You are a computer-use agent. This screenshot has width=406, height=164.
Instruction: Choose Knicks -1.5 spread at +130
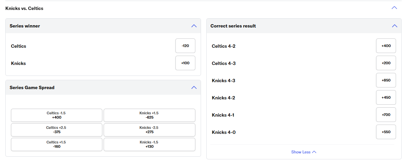[x=150, y=144]
